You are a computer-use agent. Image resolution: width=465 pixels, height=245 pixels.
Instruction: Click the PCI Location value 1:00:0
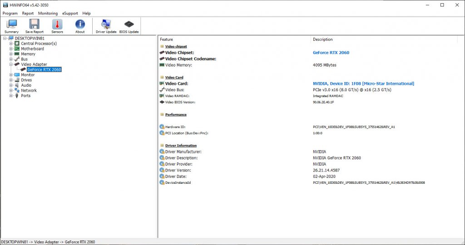click(317, 133)
